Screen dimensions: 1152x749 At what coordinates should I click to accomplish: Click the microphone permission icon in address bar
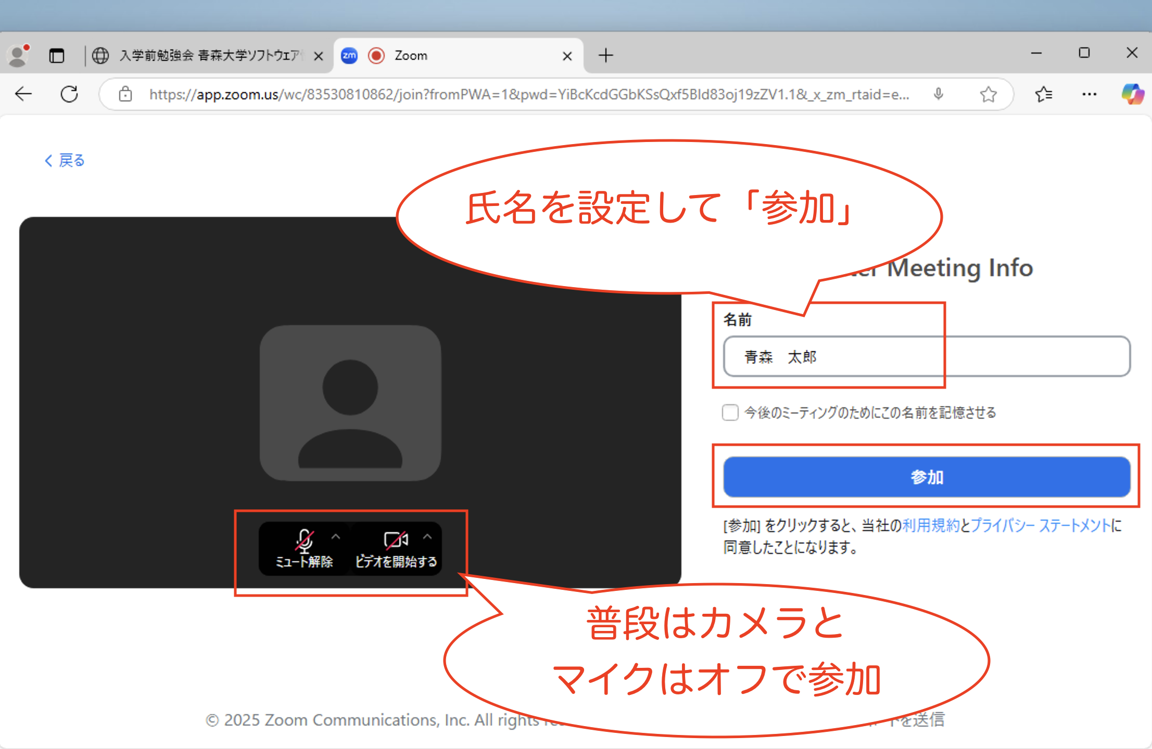tap(939, 94)
